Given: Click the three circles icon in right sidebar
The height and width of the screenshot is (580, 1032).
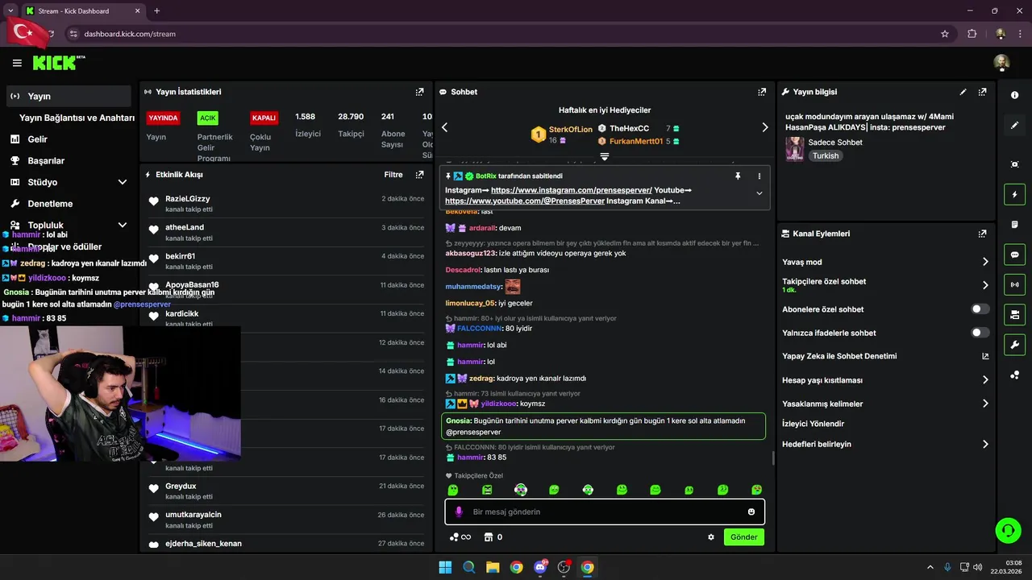Looking at the screenshot, I should pyautogui.click(x=1014, y=375).
